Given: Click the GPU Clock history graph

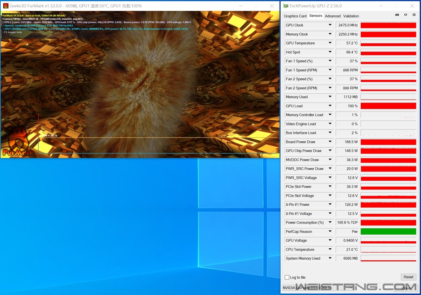Looking at the screenshot, I should 388,25.
